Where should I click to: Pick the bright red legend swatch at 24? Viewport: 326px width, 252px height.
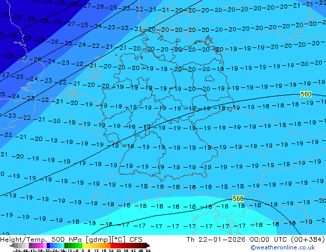click(112, 245)
